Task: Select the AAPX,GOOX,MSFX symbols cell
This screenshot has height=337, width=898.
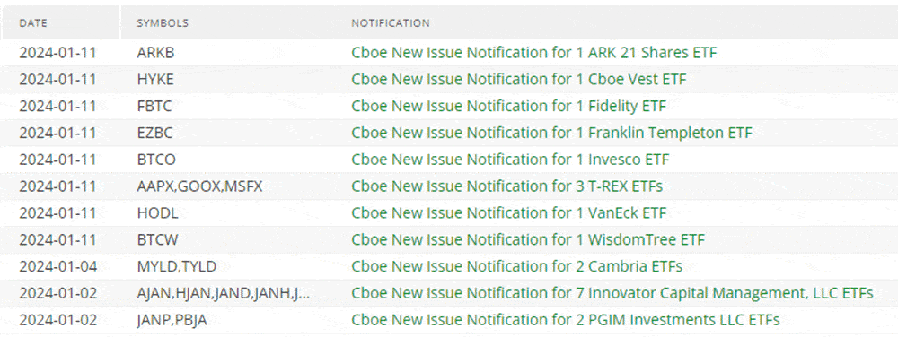Action: pos(200,186)
